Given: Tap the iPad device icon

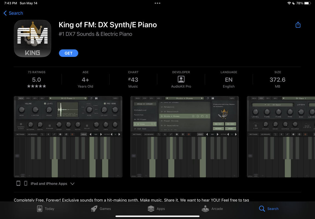Looking at the screenshot, I should [x=18, y=183].
